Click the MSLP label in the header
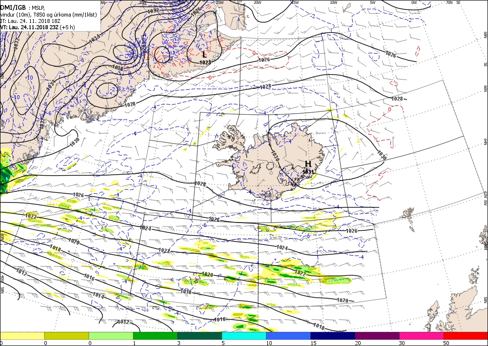The height and width of the screenshot is (346, 488). [38, 8]
